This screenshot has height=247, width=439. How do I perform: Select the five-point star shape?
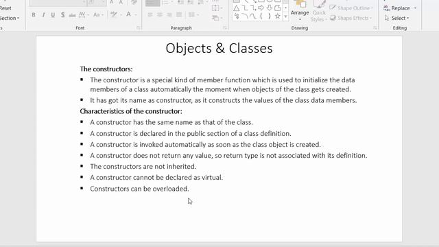click(x=277, y=16)
